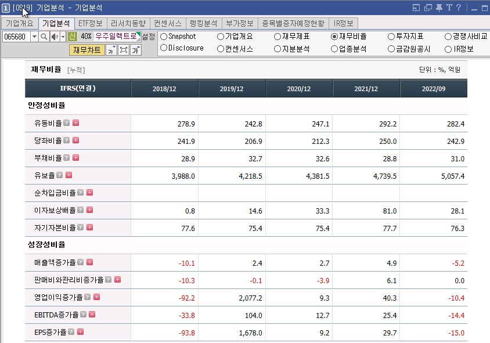The height and width of the screenshot is (343, 490).
Task: Click the help icon beside 영업이익증가율
Action: tap(88, 297)
